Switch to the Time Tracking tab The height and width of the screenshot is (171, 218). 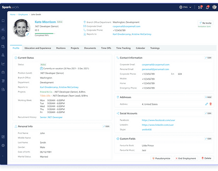pyautogui.click(x=123, y=48)
